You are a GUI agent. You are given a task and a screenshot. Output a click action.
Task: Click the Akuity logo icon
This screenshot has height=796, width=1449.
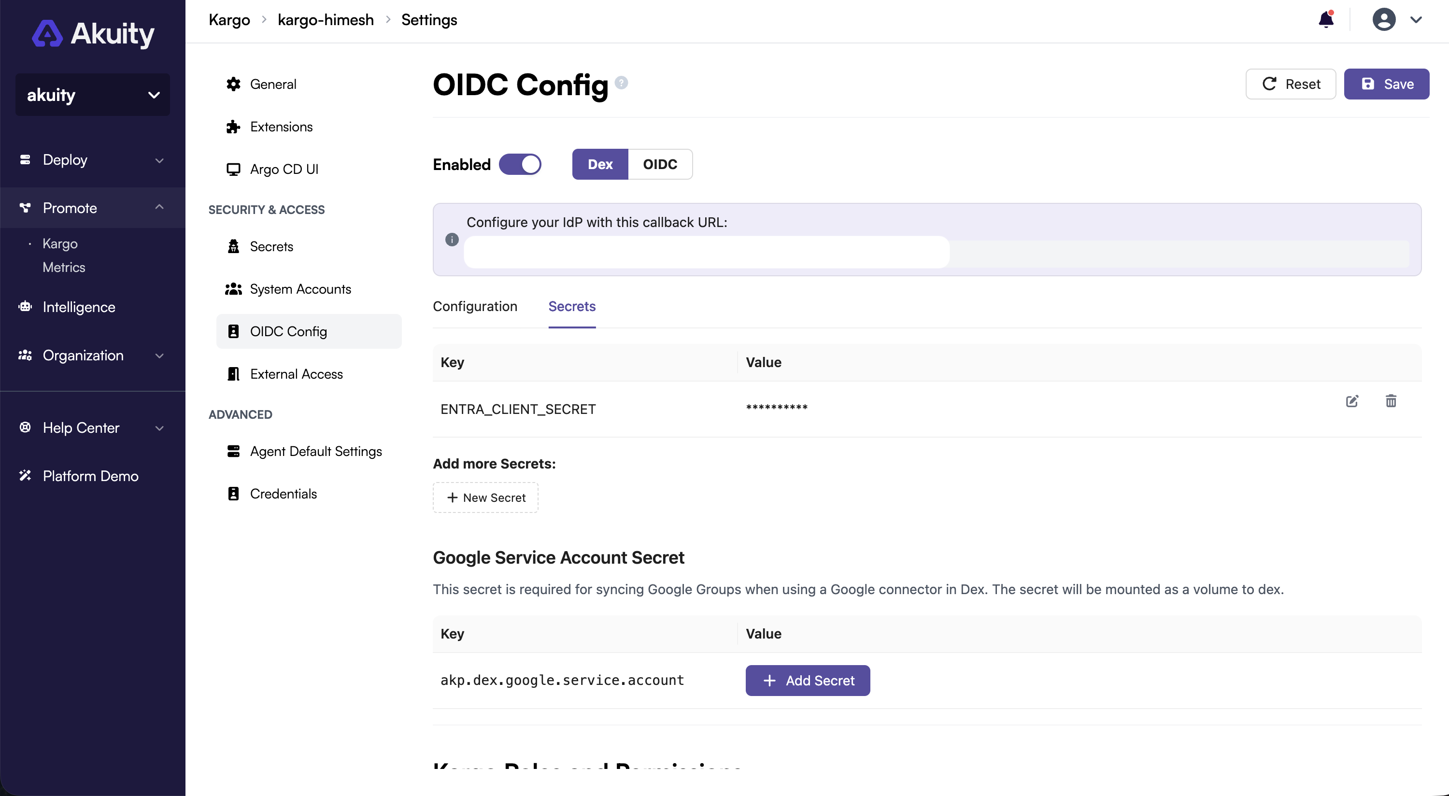coord(47,33)
